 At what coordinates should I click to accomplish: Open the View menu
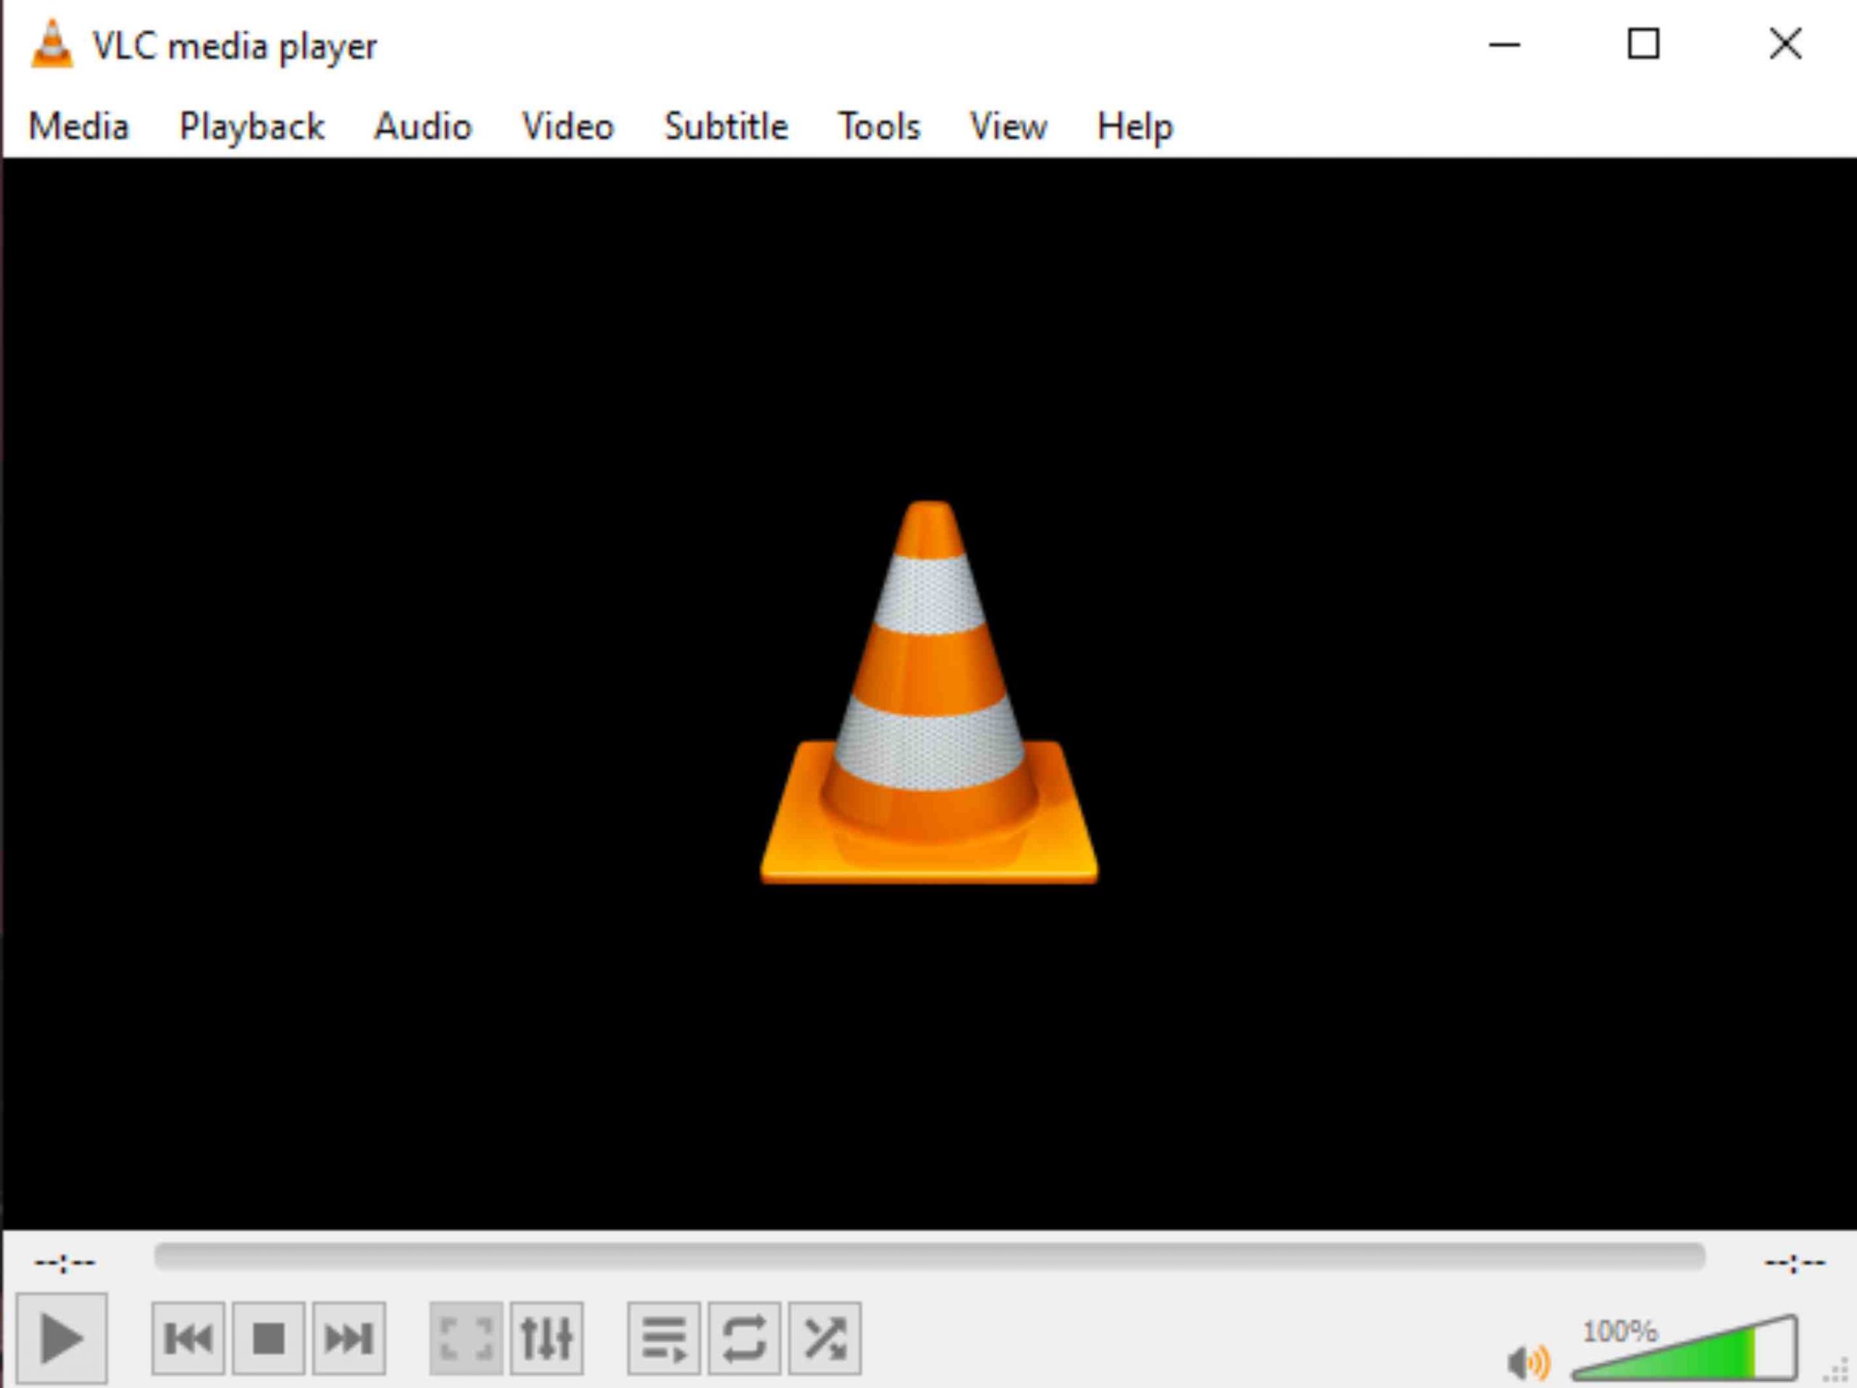click(1008, 127)
